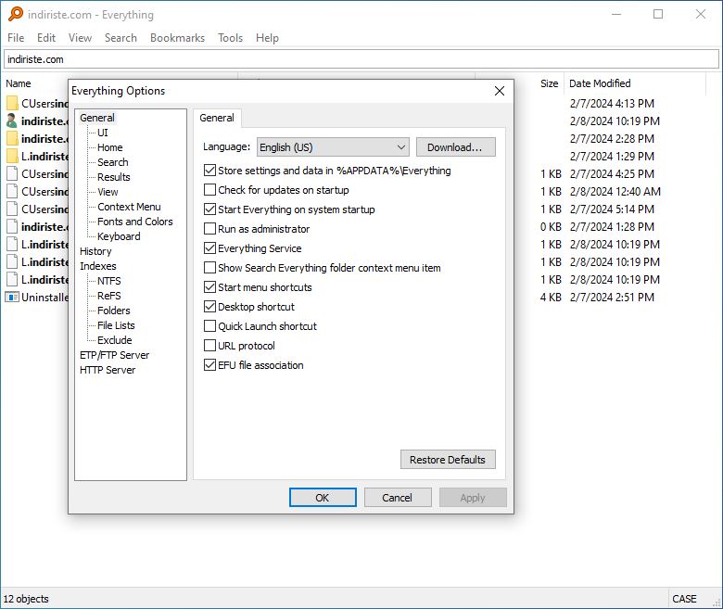Click the search box containing indiriste.com
Image resolution: width=723 pixels, height=609 pixels.
pyautogui.click(x=361, y=59)
